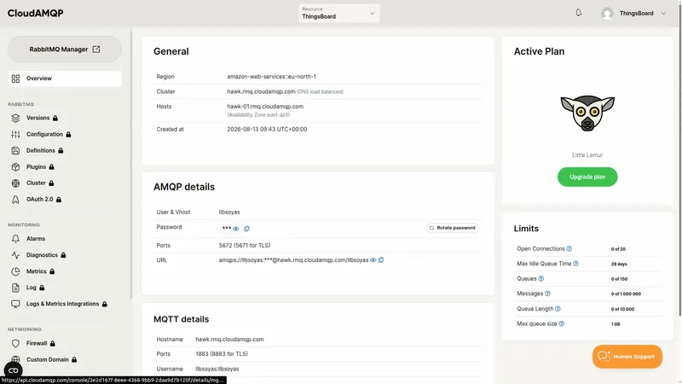
Task: Open the Configuration section
Action: pos(44,134)
